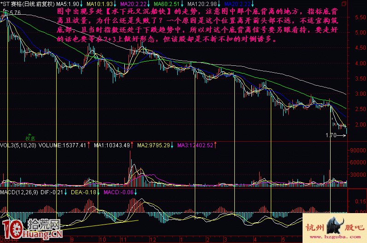Viewport: 367px width, 243px height.
Task: Click the yellow MA2:9795.29 volume label
Action: click(x=153, y=145)
